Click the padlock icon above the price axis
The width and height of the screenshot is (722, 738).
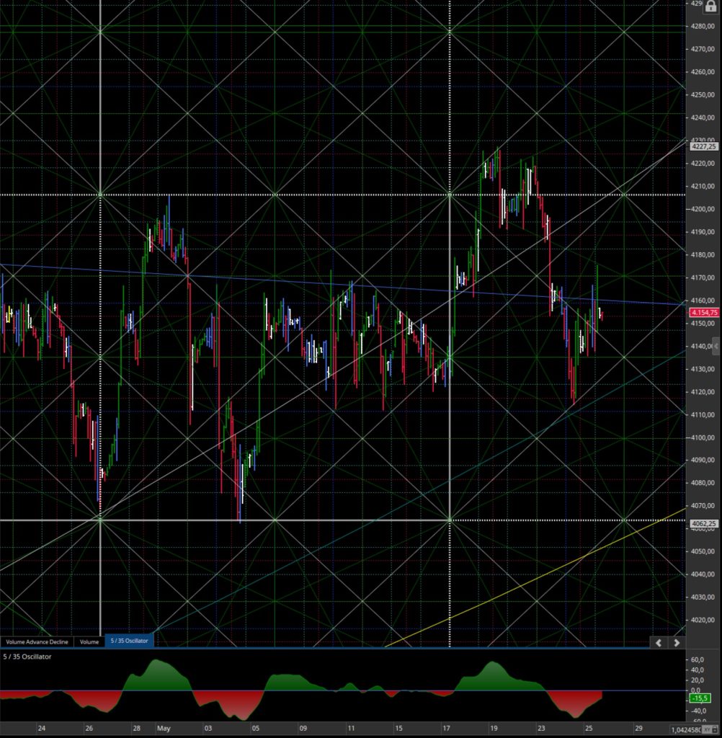710,6
